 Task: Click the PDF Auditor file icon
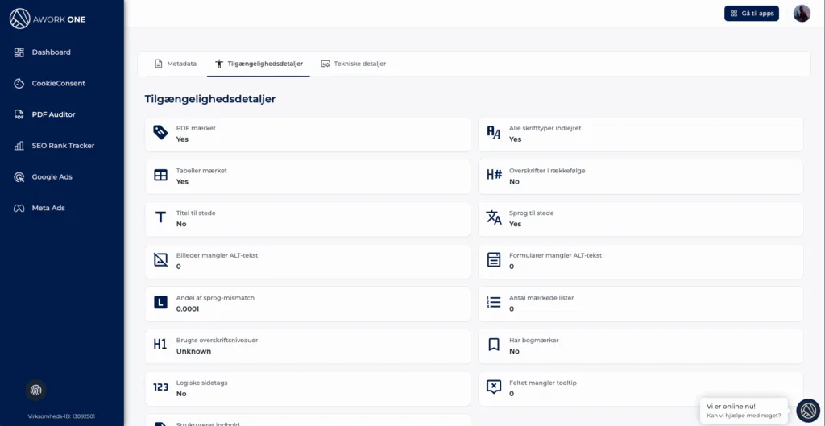click(x=19, y=114)
